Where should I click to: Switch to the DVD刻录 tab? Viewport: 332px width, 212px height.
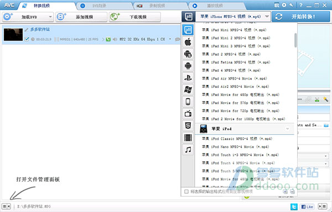100,6
